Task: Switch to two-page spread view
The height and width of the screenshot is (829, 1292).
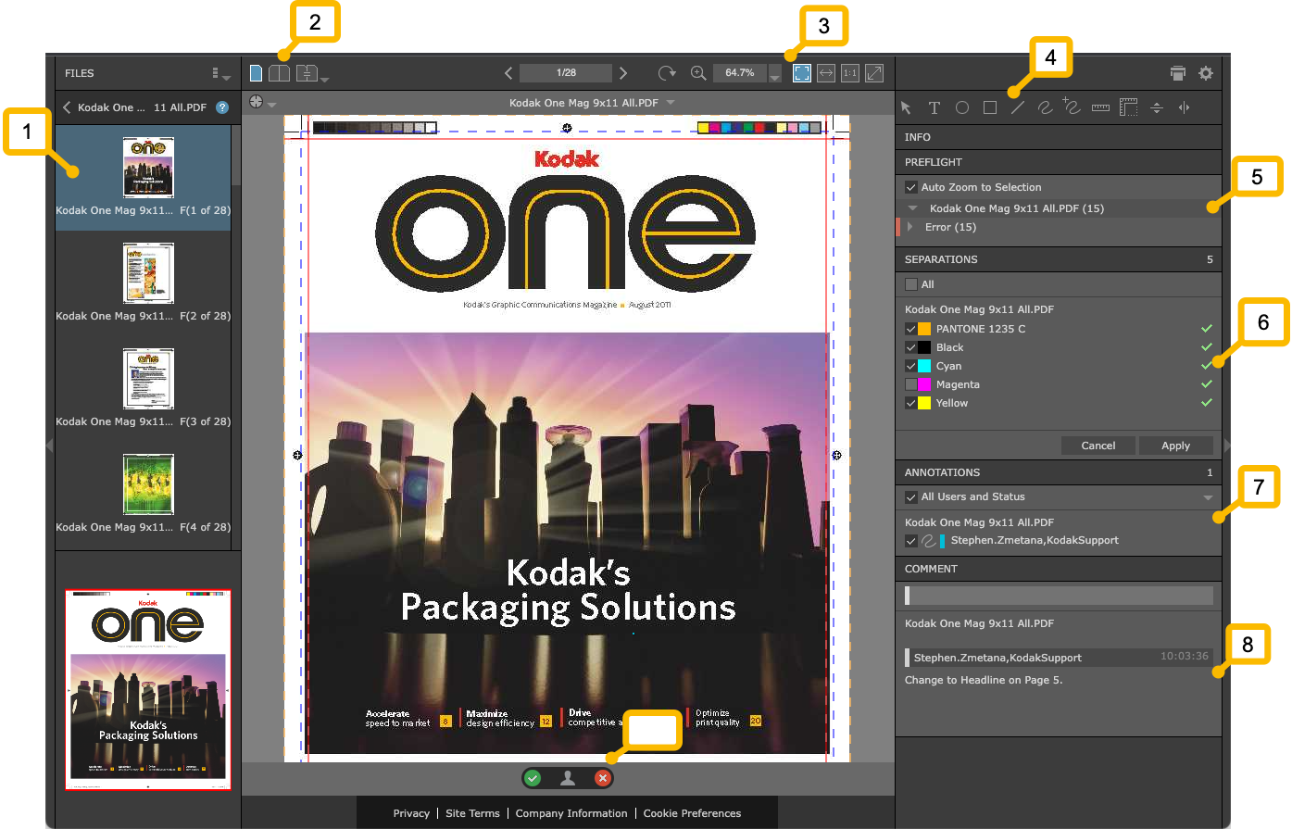Action: coord(279,73)
